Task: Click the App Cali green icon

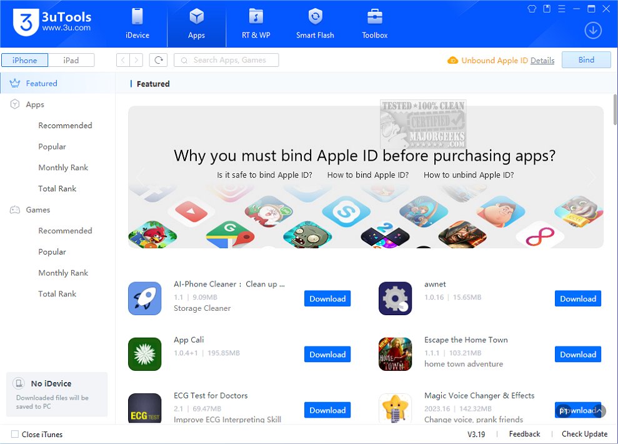Action: click(x=144, y=354)
